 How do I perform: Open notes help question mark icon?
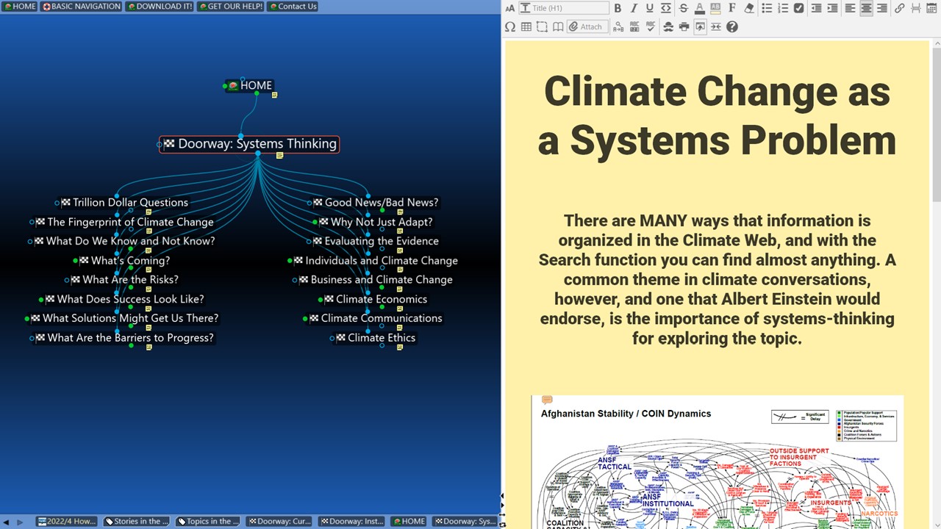pyautogui.click(x=732, y=27)
